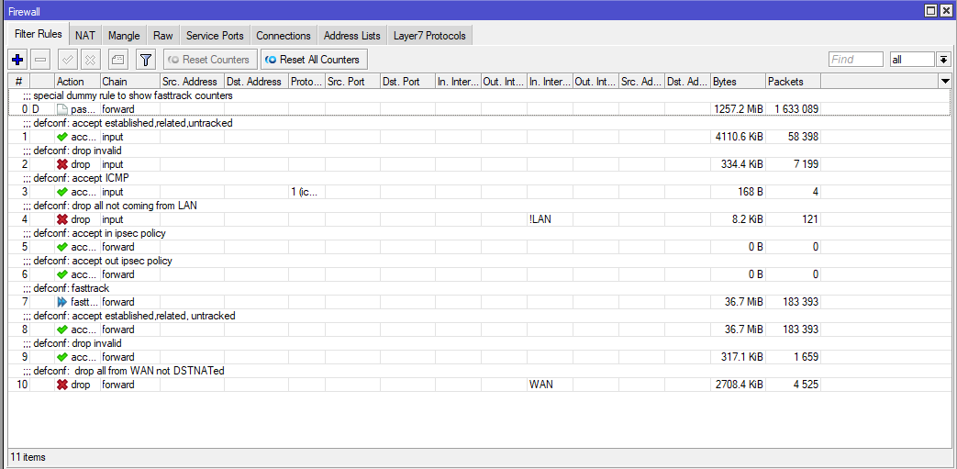Sort by the # column header
This screenshot has height=469, width=957.
19,81
